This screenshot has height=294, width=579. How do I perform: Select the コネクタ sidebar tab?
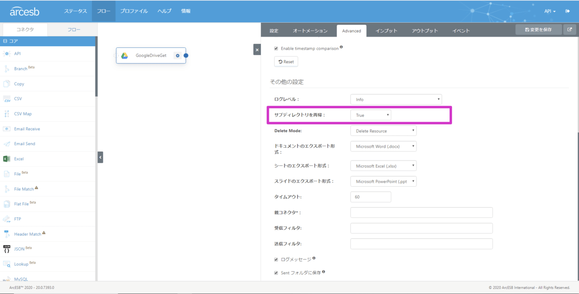[x=25, y=29]
